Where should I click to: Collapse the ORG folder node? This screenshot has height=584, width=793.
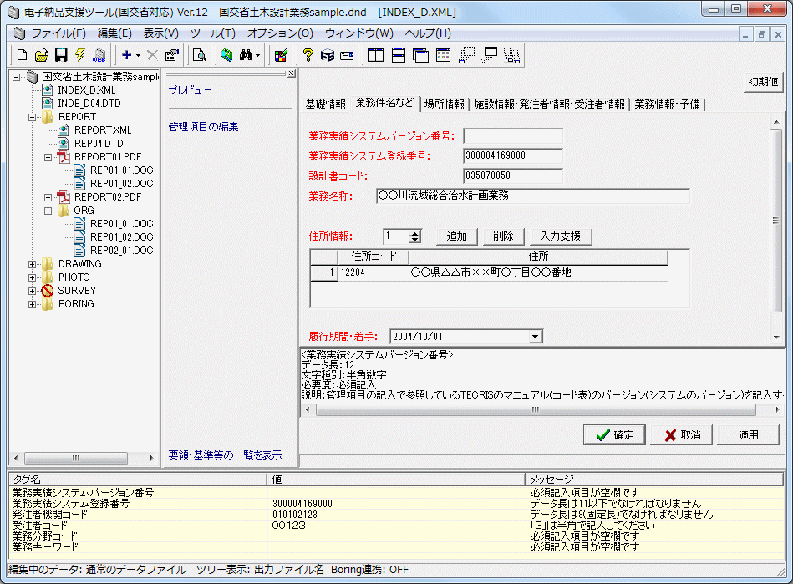tap(48, 211)
